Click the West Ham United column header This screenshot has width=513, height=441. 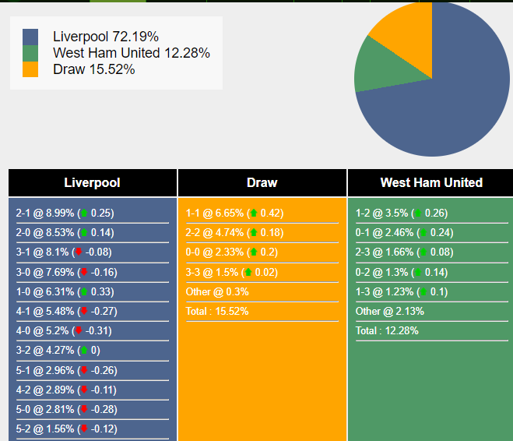coord(431,183)
